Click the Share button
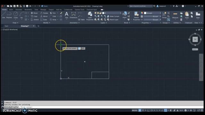Screen dimensions: 205x115 [44, 6]
